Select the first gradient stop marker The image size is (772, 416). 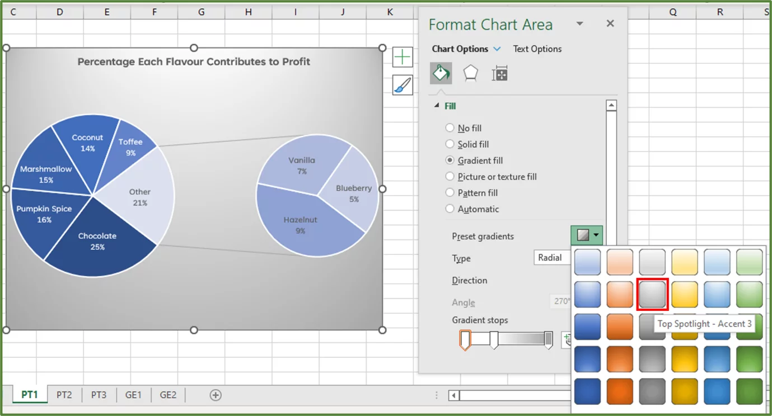point(464,339)
